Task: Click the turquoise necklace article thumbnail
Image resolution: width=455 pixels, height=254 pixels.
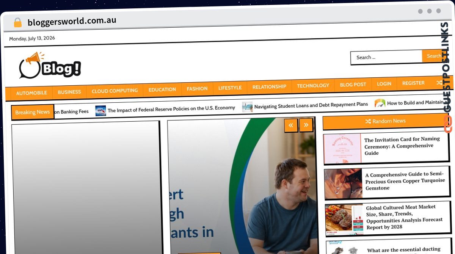Action: click(x=344, y=184)
